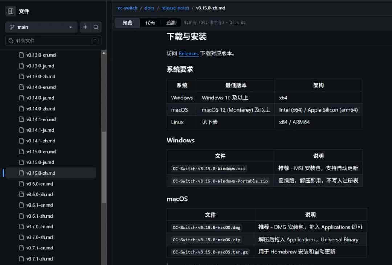Screen dimensions: 392x265
Task: Go to cc-switch breadcrumb link
Action: click(x=127, y=8)
